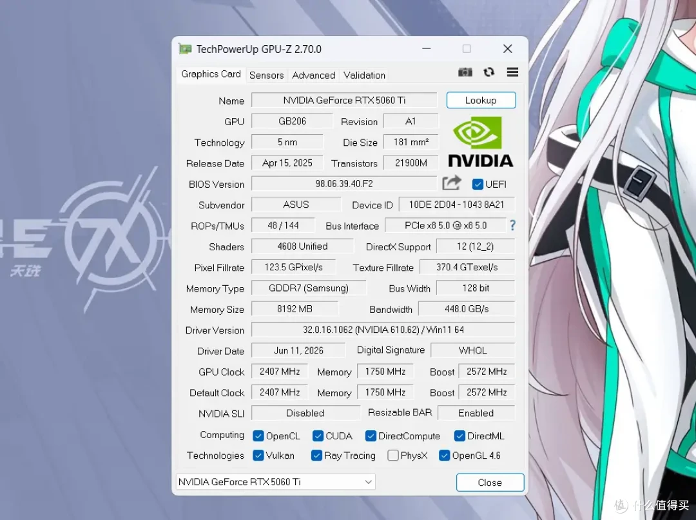
Task: Click the Die Size value 181 mm²
Action: (x=411, y=142)
